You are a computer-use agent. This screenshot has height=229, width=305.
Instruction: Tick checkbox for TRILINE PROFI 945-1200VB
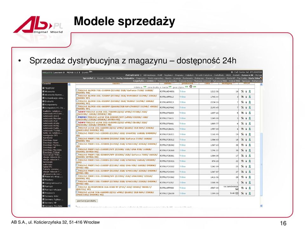pyautogui.click(x=77, y=133)
